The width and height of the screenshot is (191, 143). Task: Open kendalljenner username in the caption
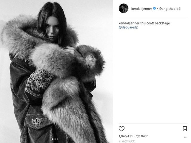click(129, 23)
